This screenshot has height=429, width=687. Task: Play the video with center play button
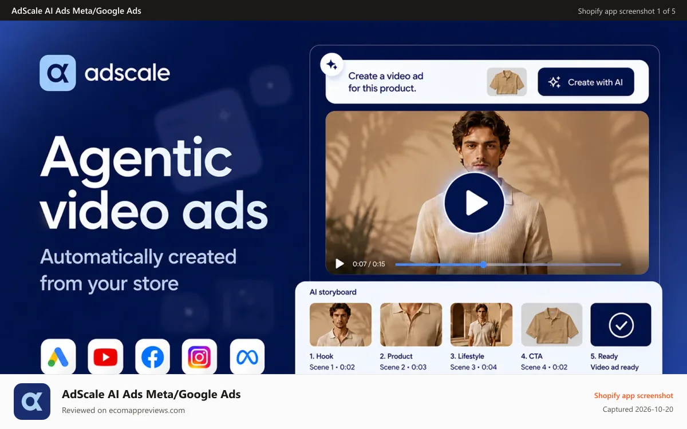coord(475,202)
